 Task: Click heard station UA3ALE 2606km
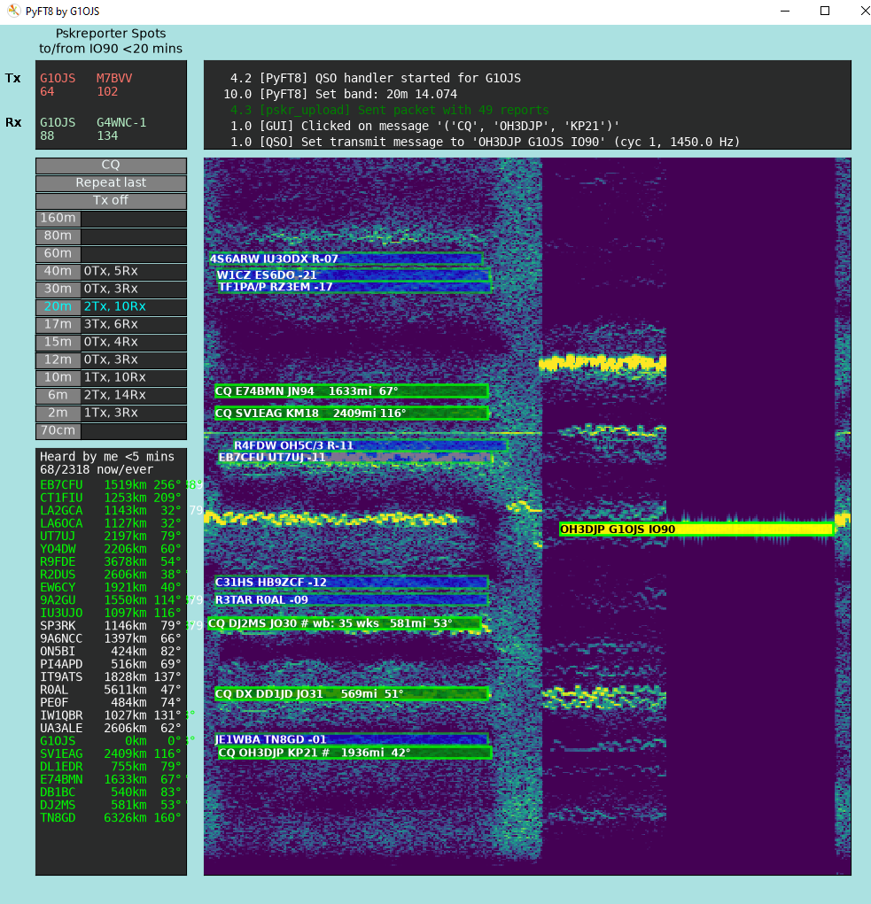point(110,728)
